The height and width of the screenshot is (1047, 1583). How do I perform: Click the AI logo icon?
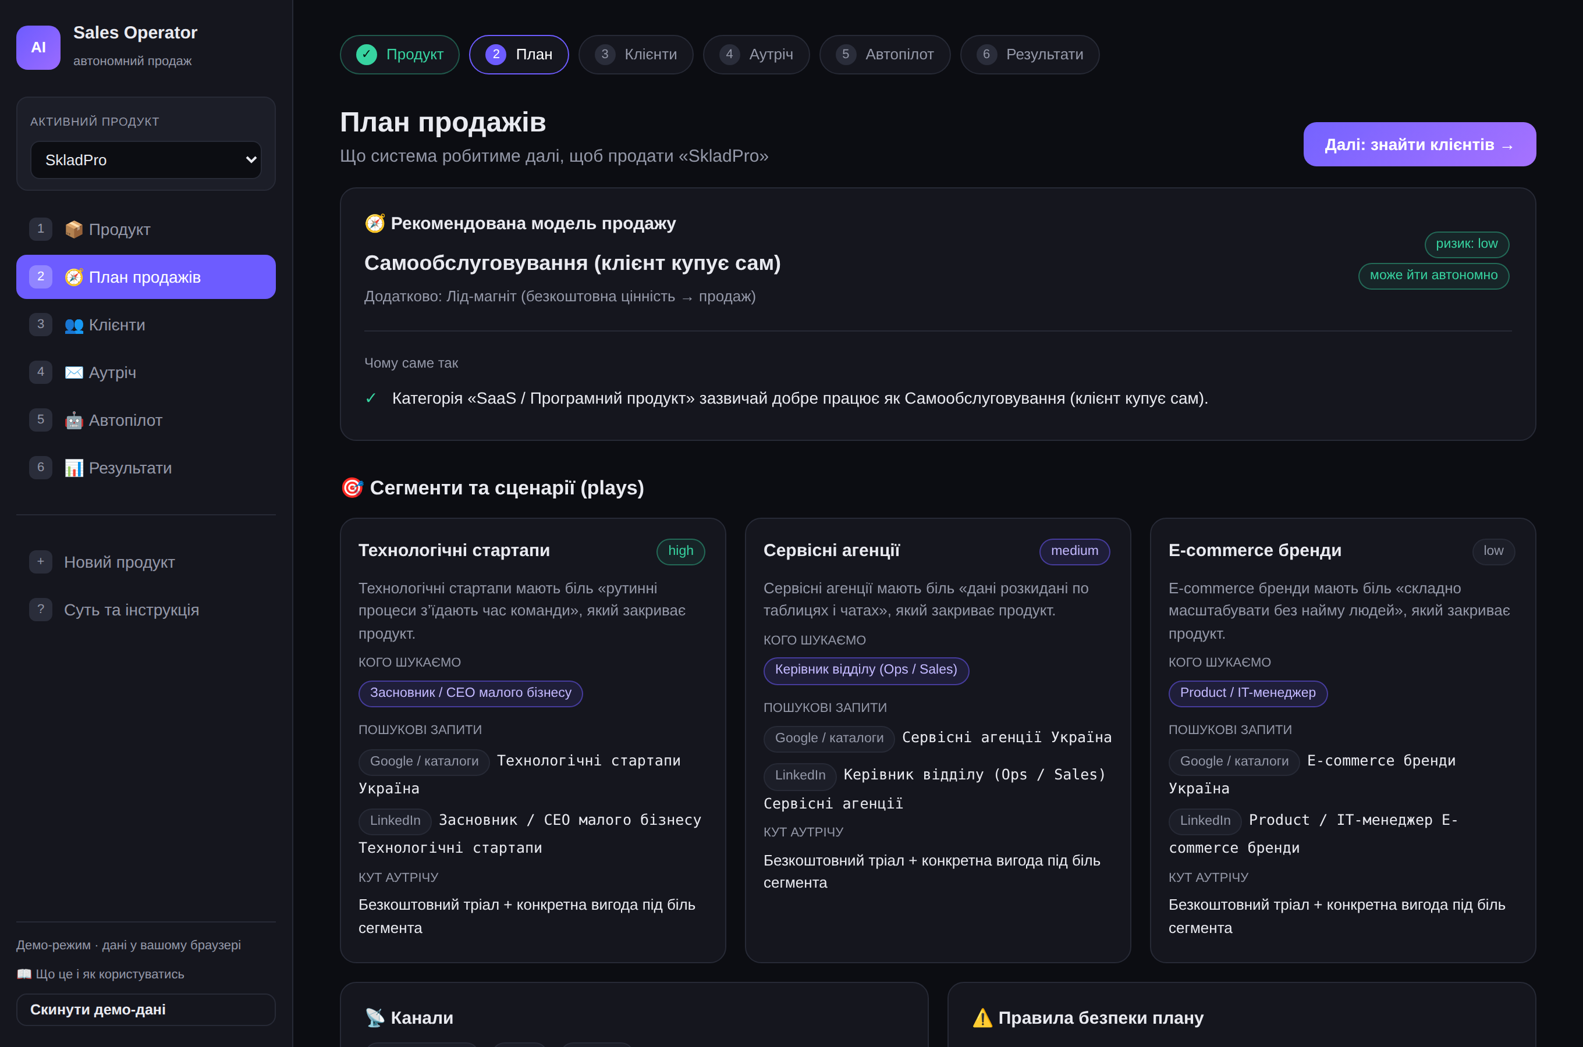tap(38, 48)
